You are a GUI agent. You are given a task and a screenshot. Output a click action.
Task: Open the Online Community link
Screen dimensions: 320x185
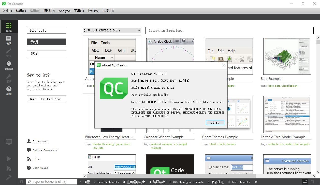pyautogui.click(x=45, y=150)
